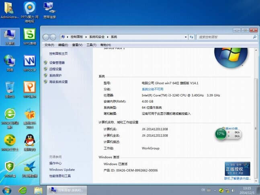The width and height of the screenshot is (260, 195).
Task: Open the WPS表格 spreadsheet desktop icon
Action: (x=29, y=35)
